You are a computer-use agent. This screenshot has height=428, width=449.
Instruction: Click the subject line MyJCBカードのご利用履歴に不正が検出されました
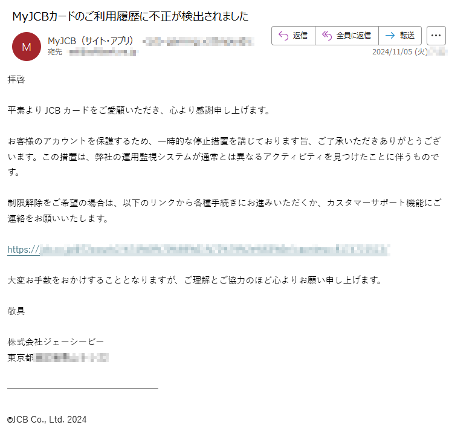[131, 16]
